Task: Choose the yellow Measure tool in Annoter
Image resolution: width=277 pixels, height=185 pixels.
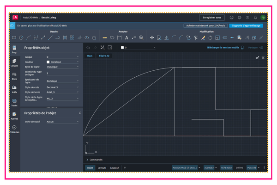Action: click(105, 38)
